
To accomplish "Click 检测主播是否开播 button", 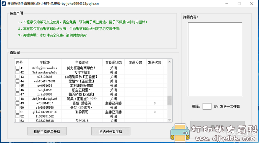I will (x=47, y=131).
